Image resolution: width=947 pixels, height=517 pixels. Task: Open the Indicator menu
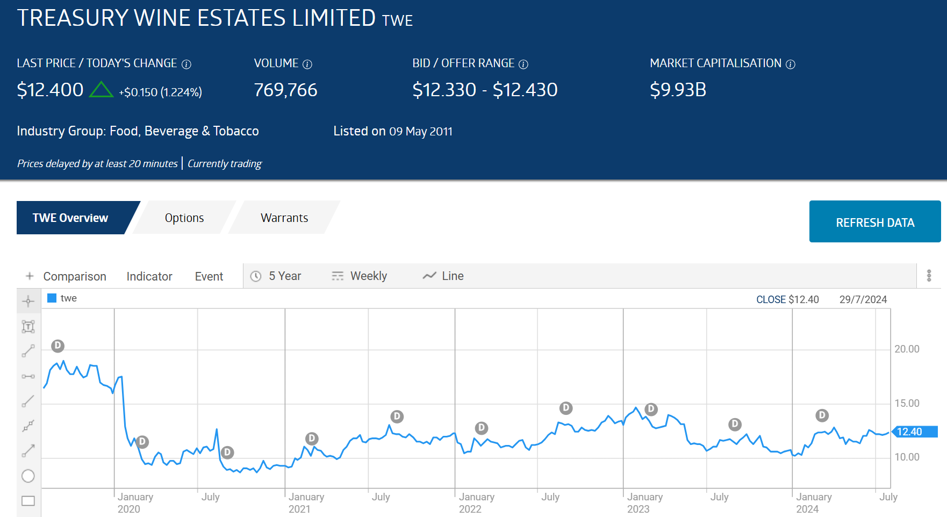point(149,276)
